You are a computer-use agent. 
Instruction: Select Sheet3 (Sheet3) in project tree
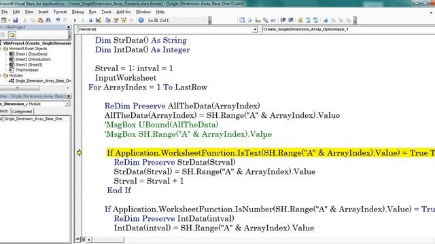(x=29, y=65)
